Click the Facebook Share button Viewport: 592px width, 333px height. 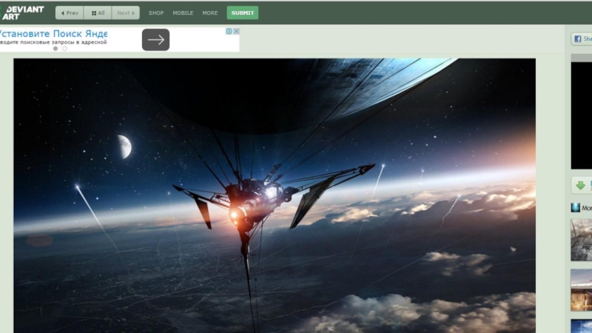point(582,38)
